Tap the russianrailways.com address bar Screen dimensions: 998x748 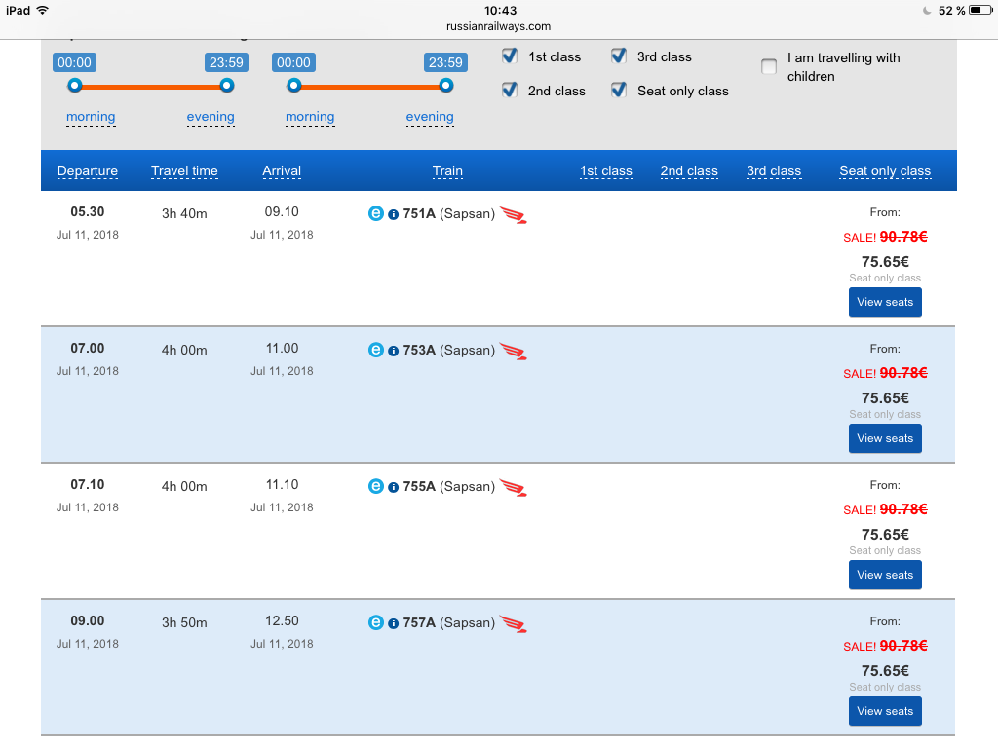[x=499, y=26]
